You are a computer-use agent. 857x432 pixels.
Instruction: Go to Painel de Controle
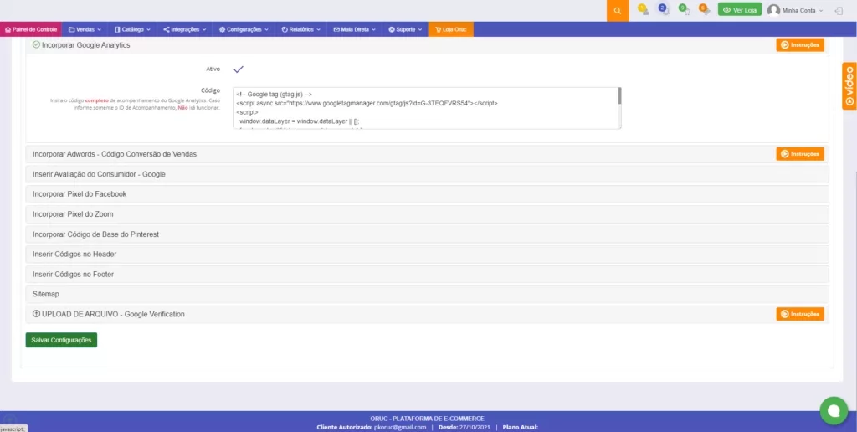[31, 29]
